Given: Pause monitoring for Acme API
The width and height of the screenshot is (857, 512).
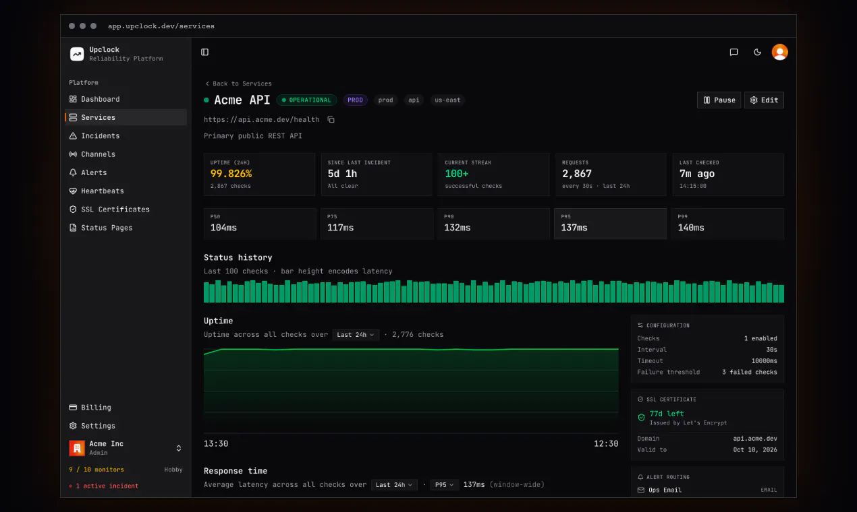Looking at the screenshot, I should 719,100.
